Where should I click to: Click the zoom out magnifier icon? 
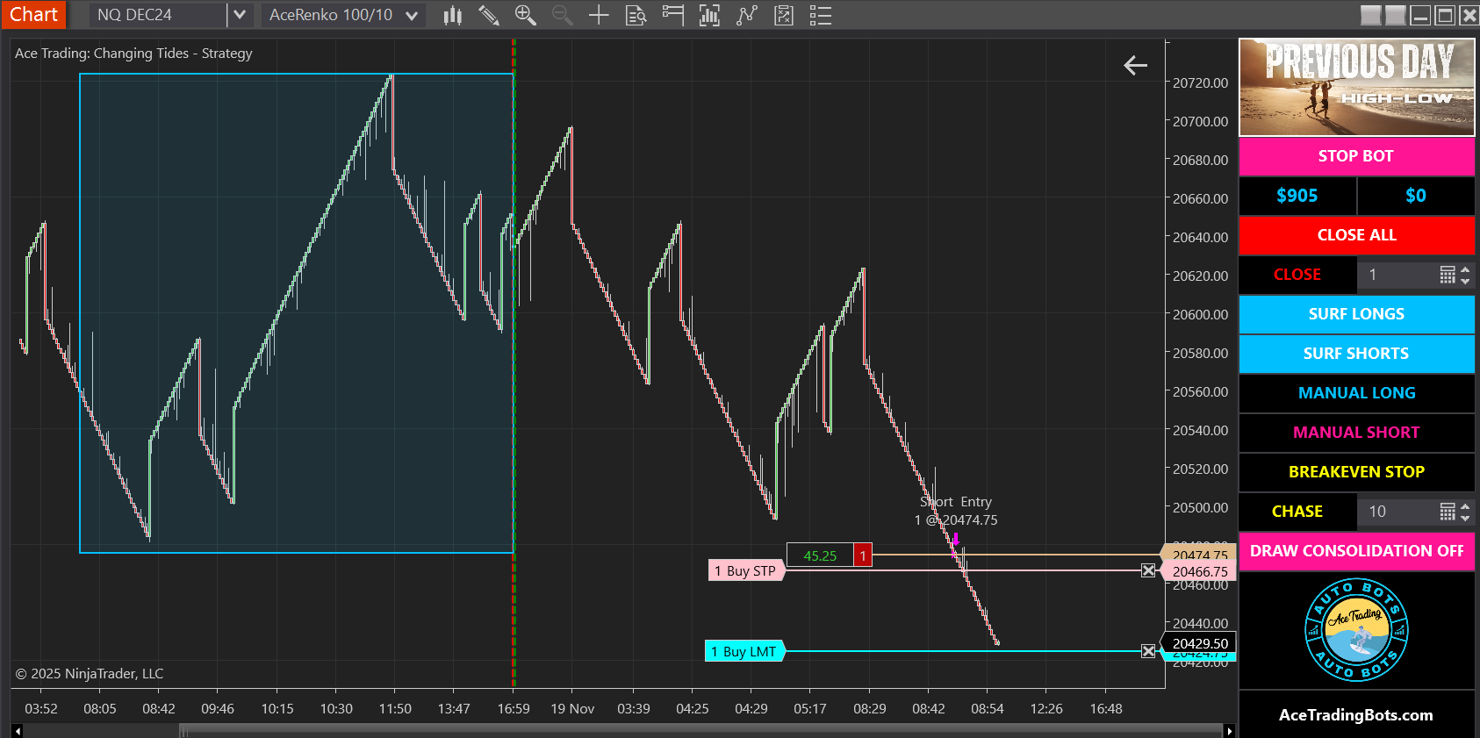coord(562,15)
